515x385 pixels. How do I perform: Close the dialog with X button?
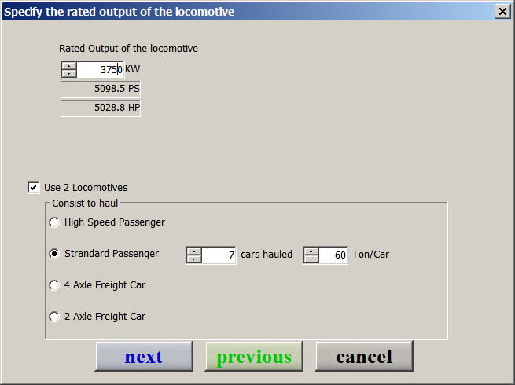[502, 12]
